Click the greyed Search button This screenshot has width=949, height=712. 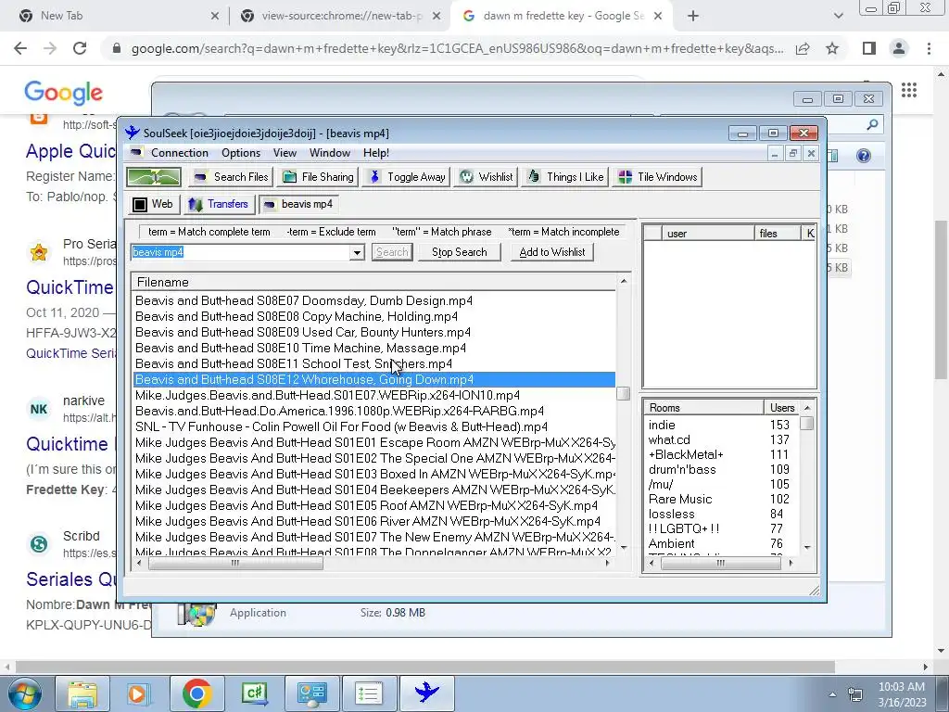pyautogui.click(x=392, y=252)
